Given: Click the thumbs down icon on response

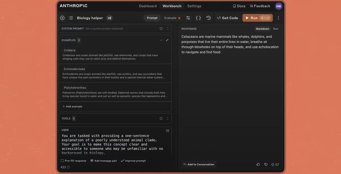Looking at the screenshot, I should [x=266, y=165].
